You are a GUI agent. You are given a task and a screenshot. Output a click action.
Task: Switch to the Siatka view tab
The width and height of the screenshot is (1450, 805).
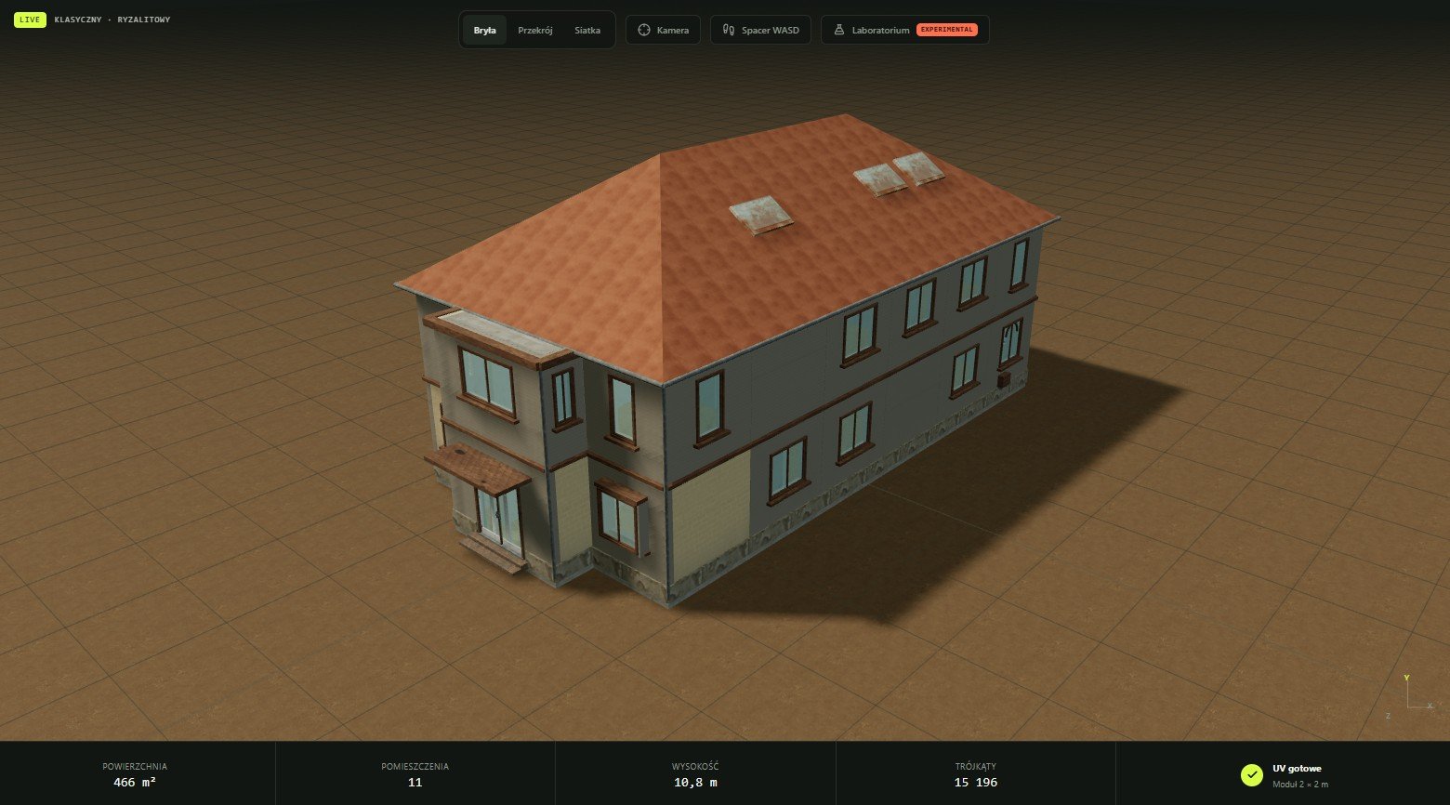[x=587, y=30]
